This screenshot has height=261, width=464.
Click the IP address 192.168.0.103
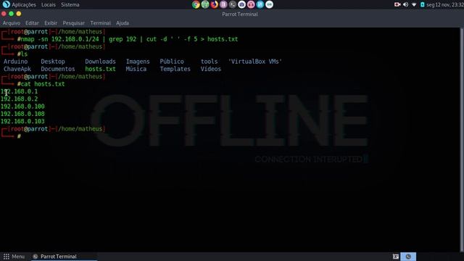(x=22, y=121)
